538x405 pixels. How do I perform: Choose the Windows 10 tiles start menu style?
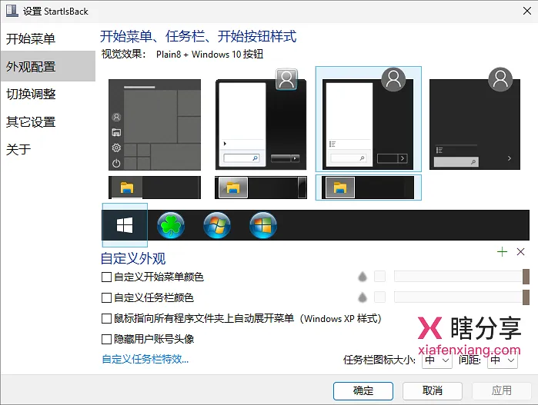[x=155, y=124]
